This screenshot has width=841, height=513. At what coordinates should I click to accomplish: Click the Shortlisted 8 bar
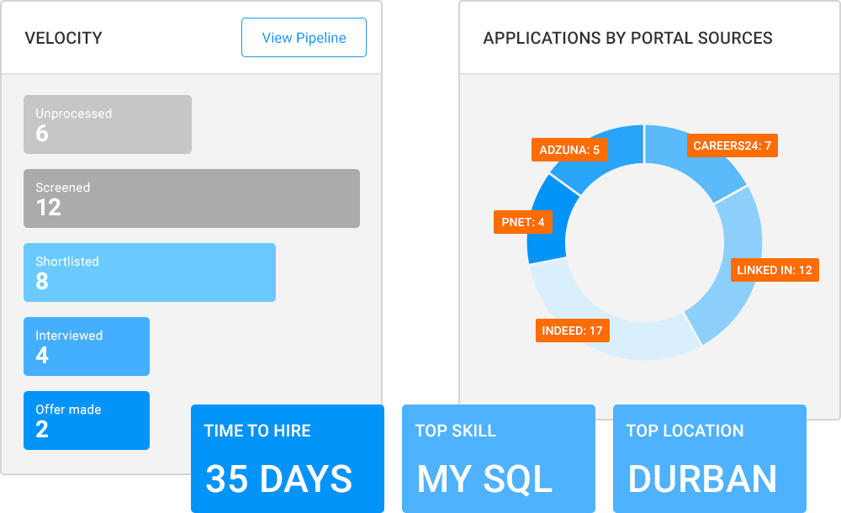click(x=150, y=272)
